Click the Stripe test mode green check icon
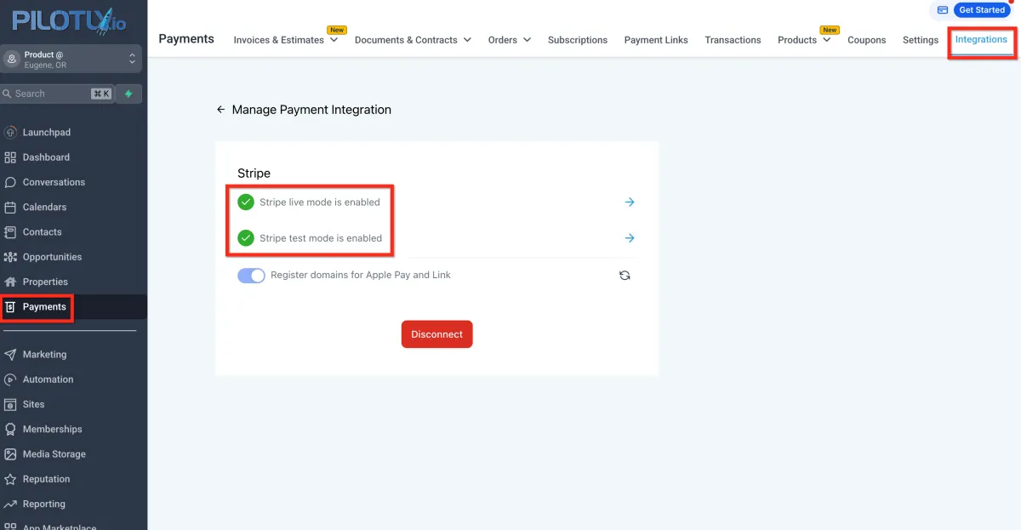 coord(246,238)
